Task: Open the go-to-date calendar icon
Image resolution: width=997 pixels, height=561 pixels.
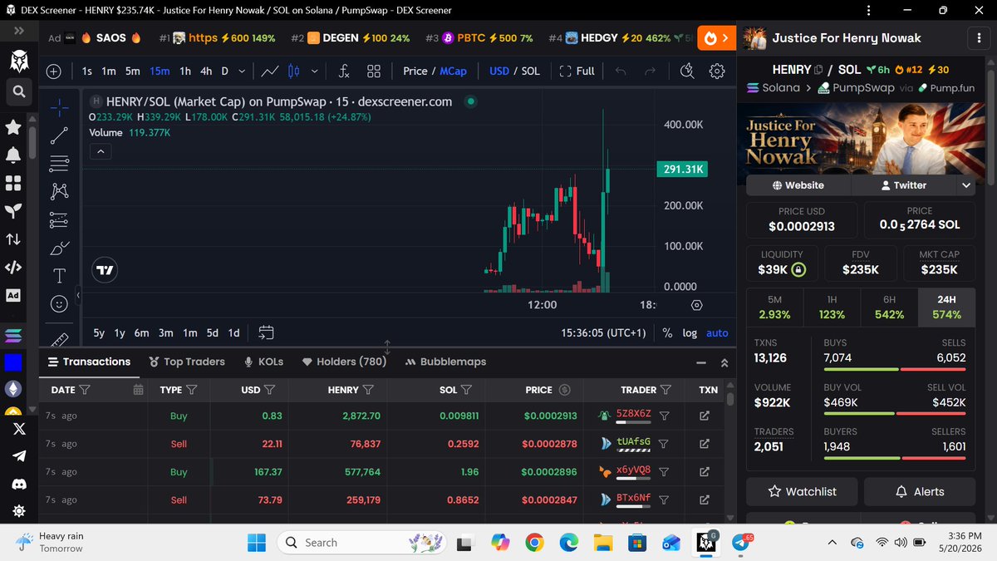Action: click(266, 332)
